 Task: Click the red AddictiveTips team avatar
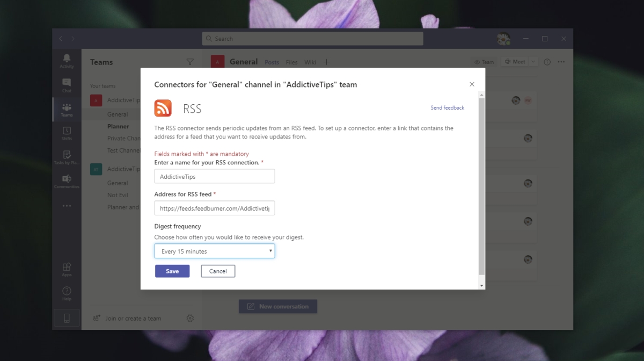pos(96,100)
